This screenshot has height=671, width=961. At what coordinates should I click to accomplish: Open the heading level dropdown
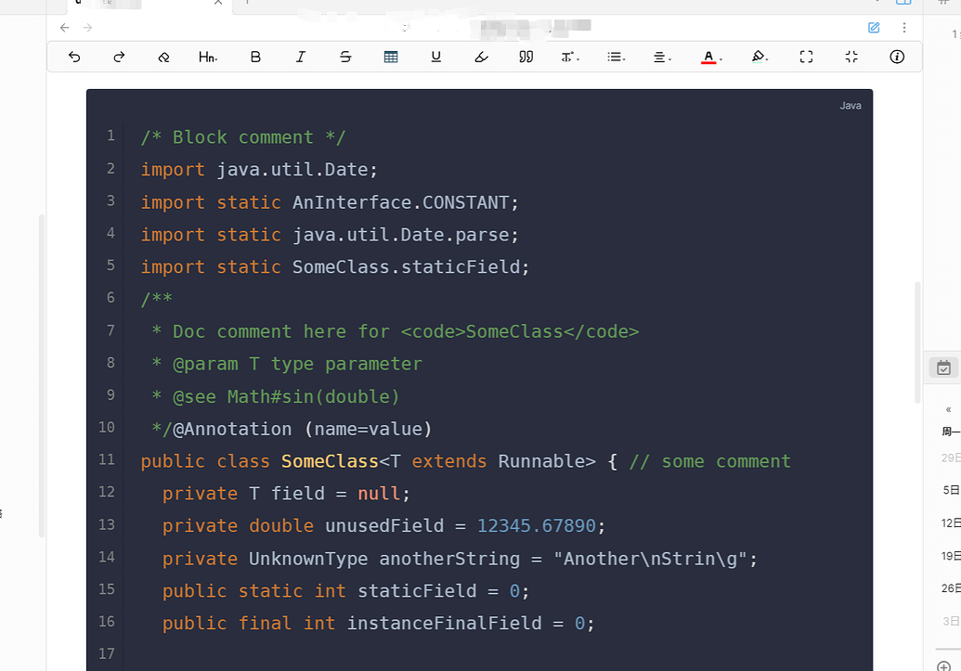pos(207,57)
